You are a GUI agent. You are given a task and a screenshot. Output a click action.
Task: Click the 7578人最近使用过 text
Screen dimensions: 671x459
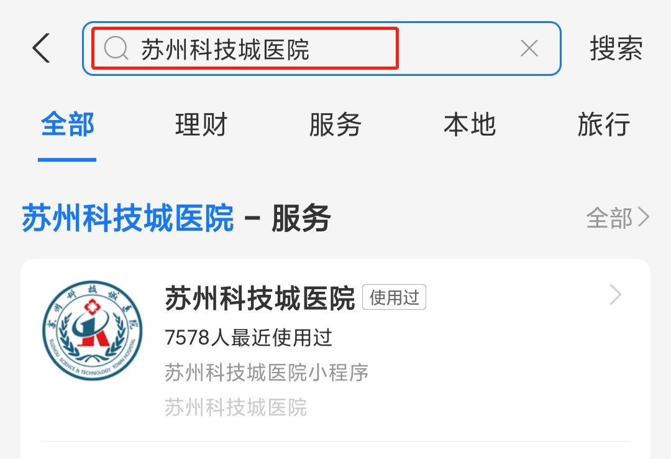(248, 338)
